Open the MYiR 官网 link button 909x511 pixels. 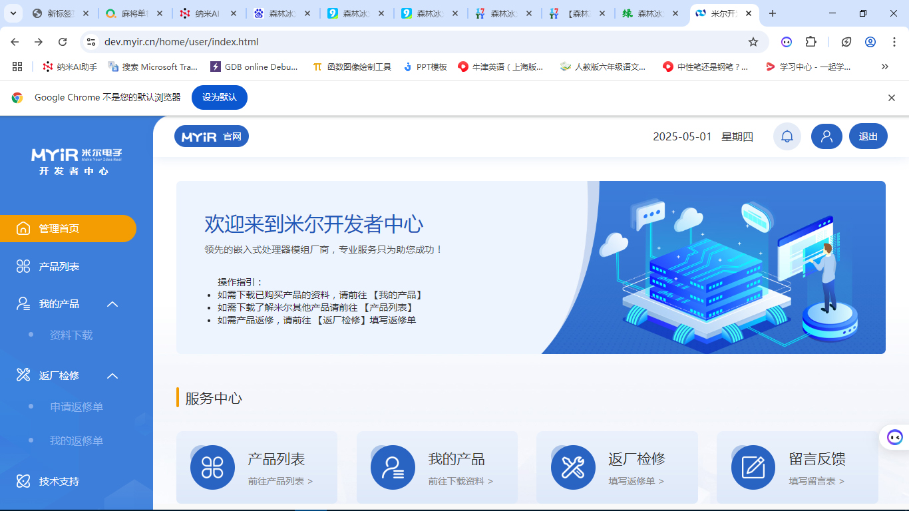tap(212, 136)
